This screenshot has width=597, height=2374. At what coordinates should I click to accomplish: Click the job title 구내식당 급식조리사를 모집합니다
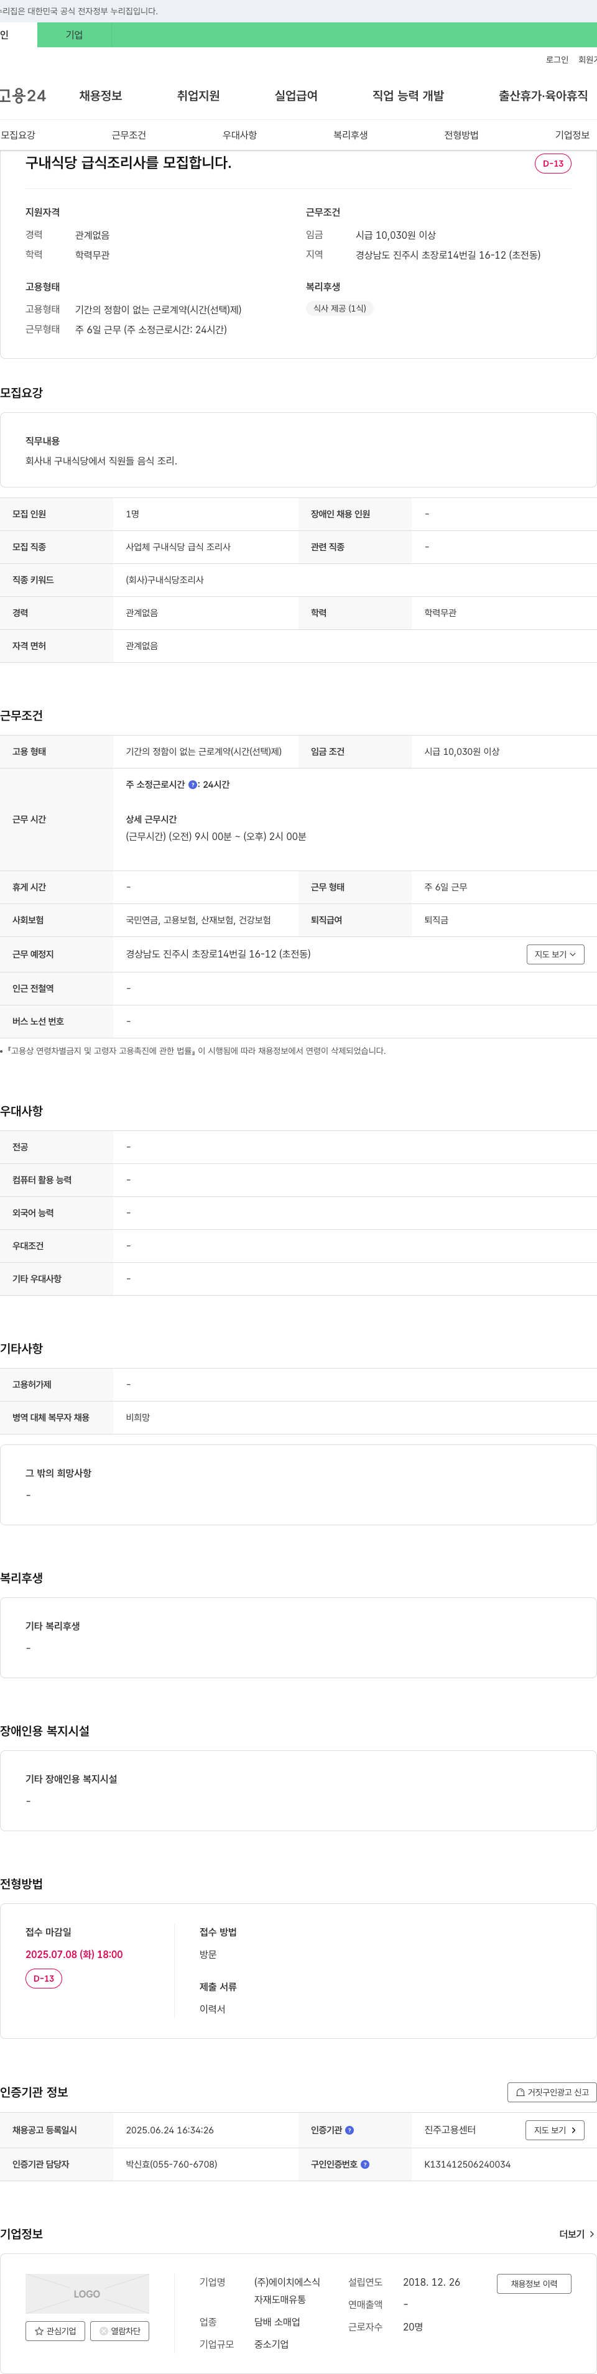[x=128, y=162]
